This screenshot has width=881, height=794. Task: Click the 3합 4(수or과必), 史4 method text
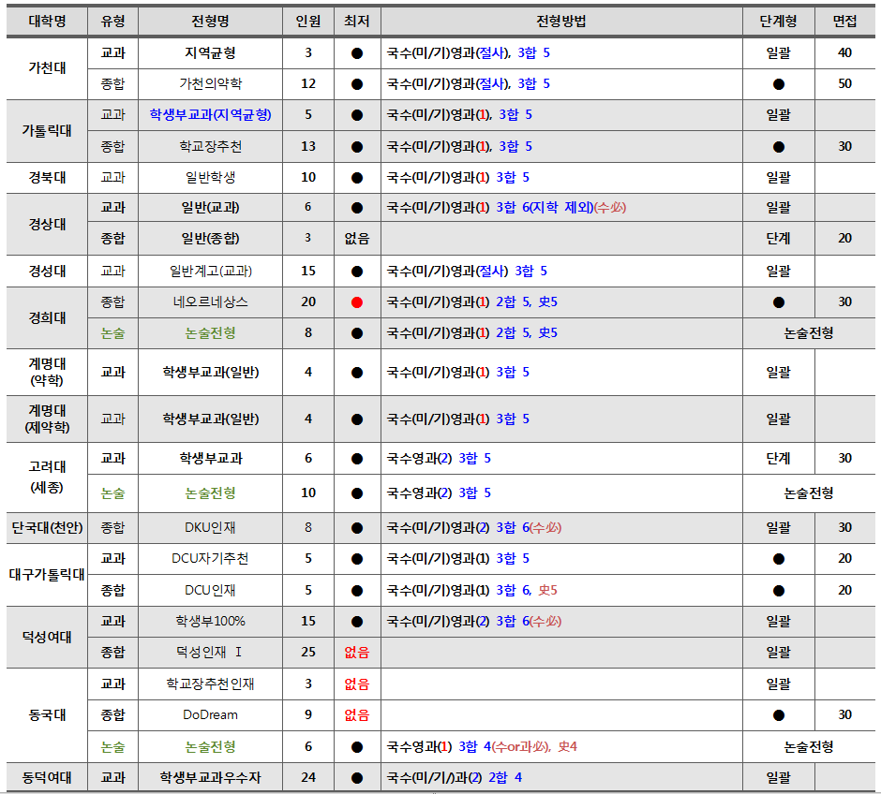click(x=518, y=747)
